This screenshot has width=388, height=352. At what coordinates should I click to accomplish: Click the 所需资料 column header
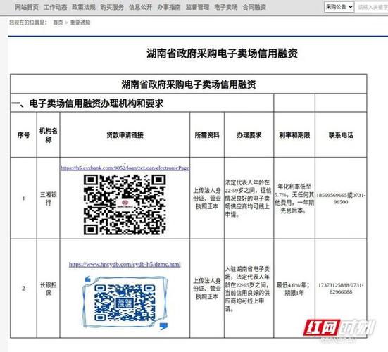pyautogui.click(x=207, y=135)
